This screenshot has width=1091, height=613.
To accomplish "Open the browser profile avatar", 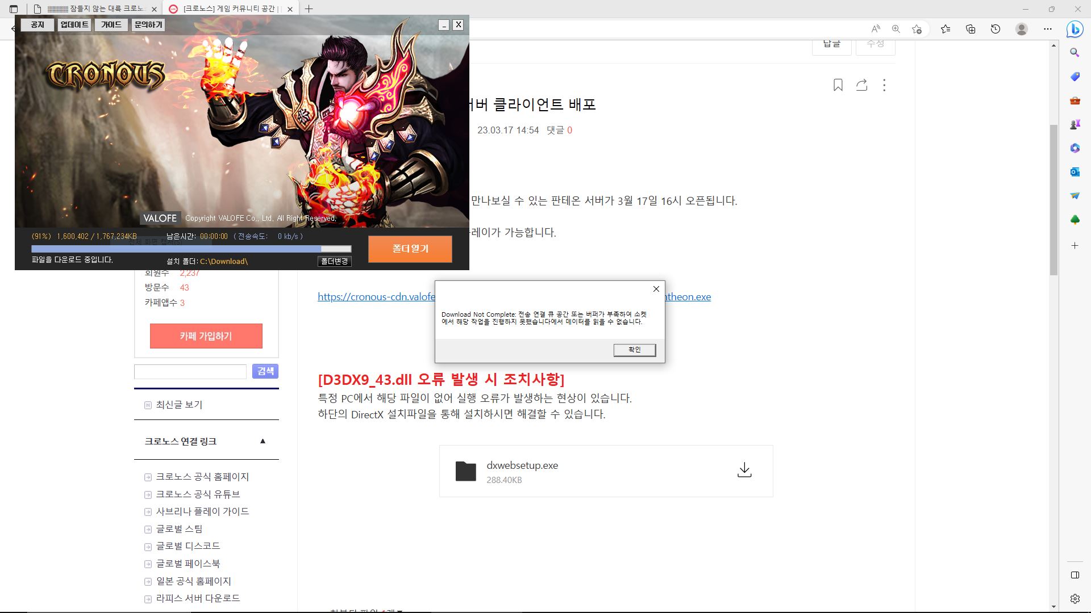I will [x=1022, y=29].
